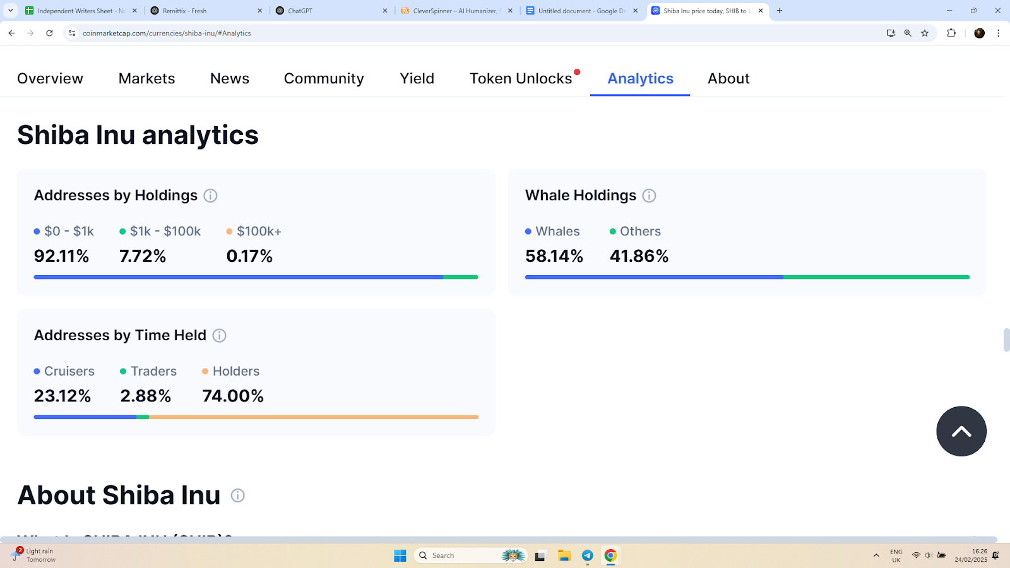Open a new browser tab with plus
This screenshot has height=568, width=1010.
pos(780,11)
